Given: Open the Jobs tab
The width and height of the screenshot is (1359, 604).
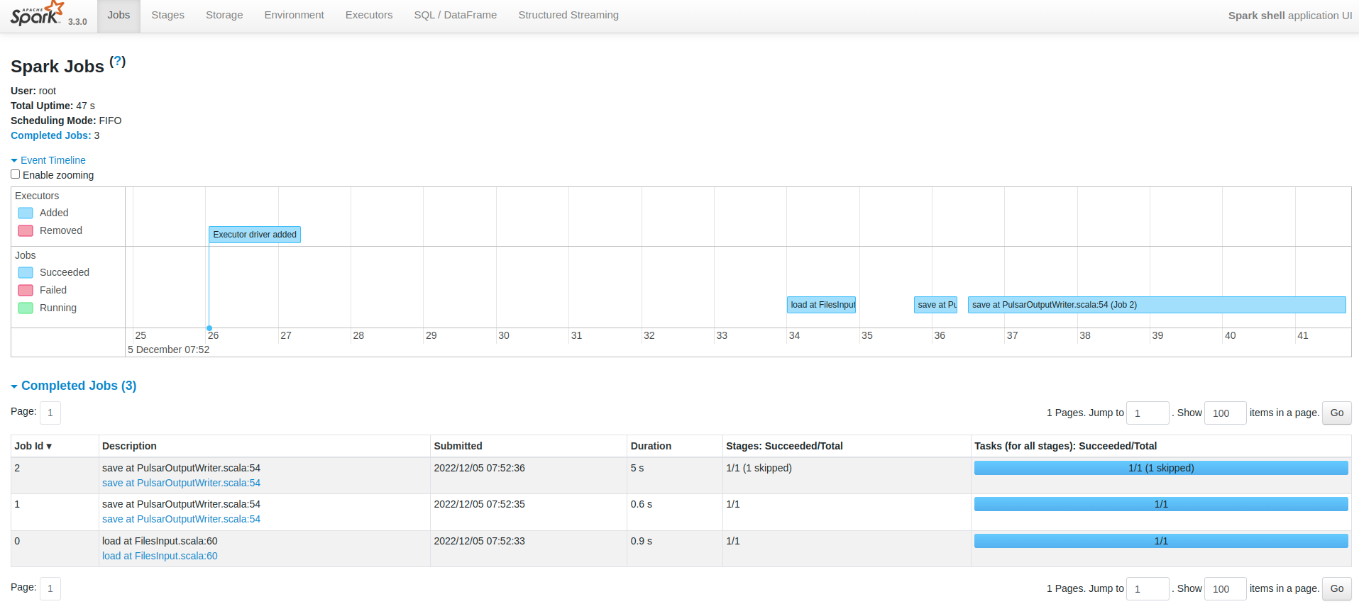Looking at the screenshot, I should point(119,15).
